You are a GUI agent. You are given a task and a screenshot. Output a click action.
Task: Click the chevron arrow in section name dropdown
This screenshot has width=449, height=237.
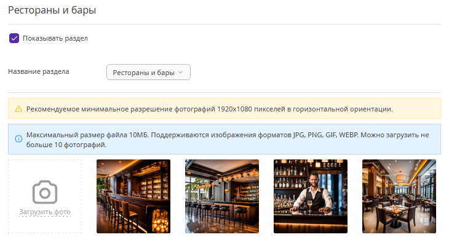tap(180, 72)
